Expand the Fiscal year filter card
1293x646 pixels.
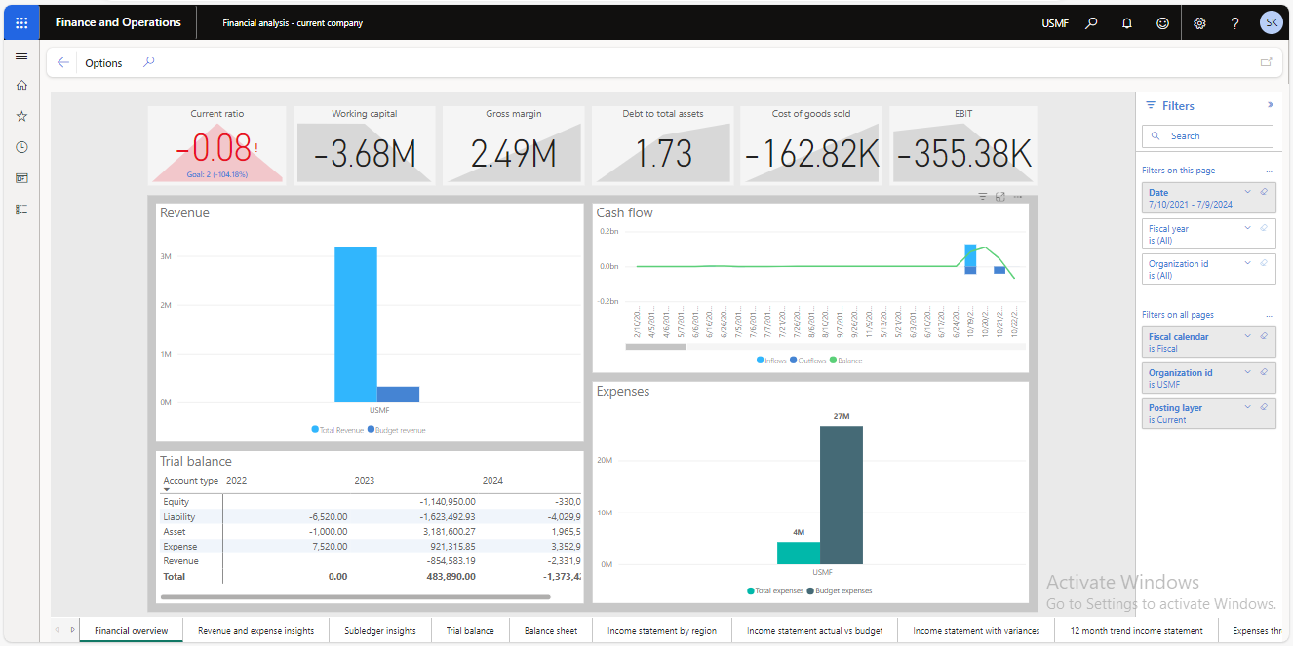point(1247,228)
